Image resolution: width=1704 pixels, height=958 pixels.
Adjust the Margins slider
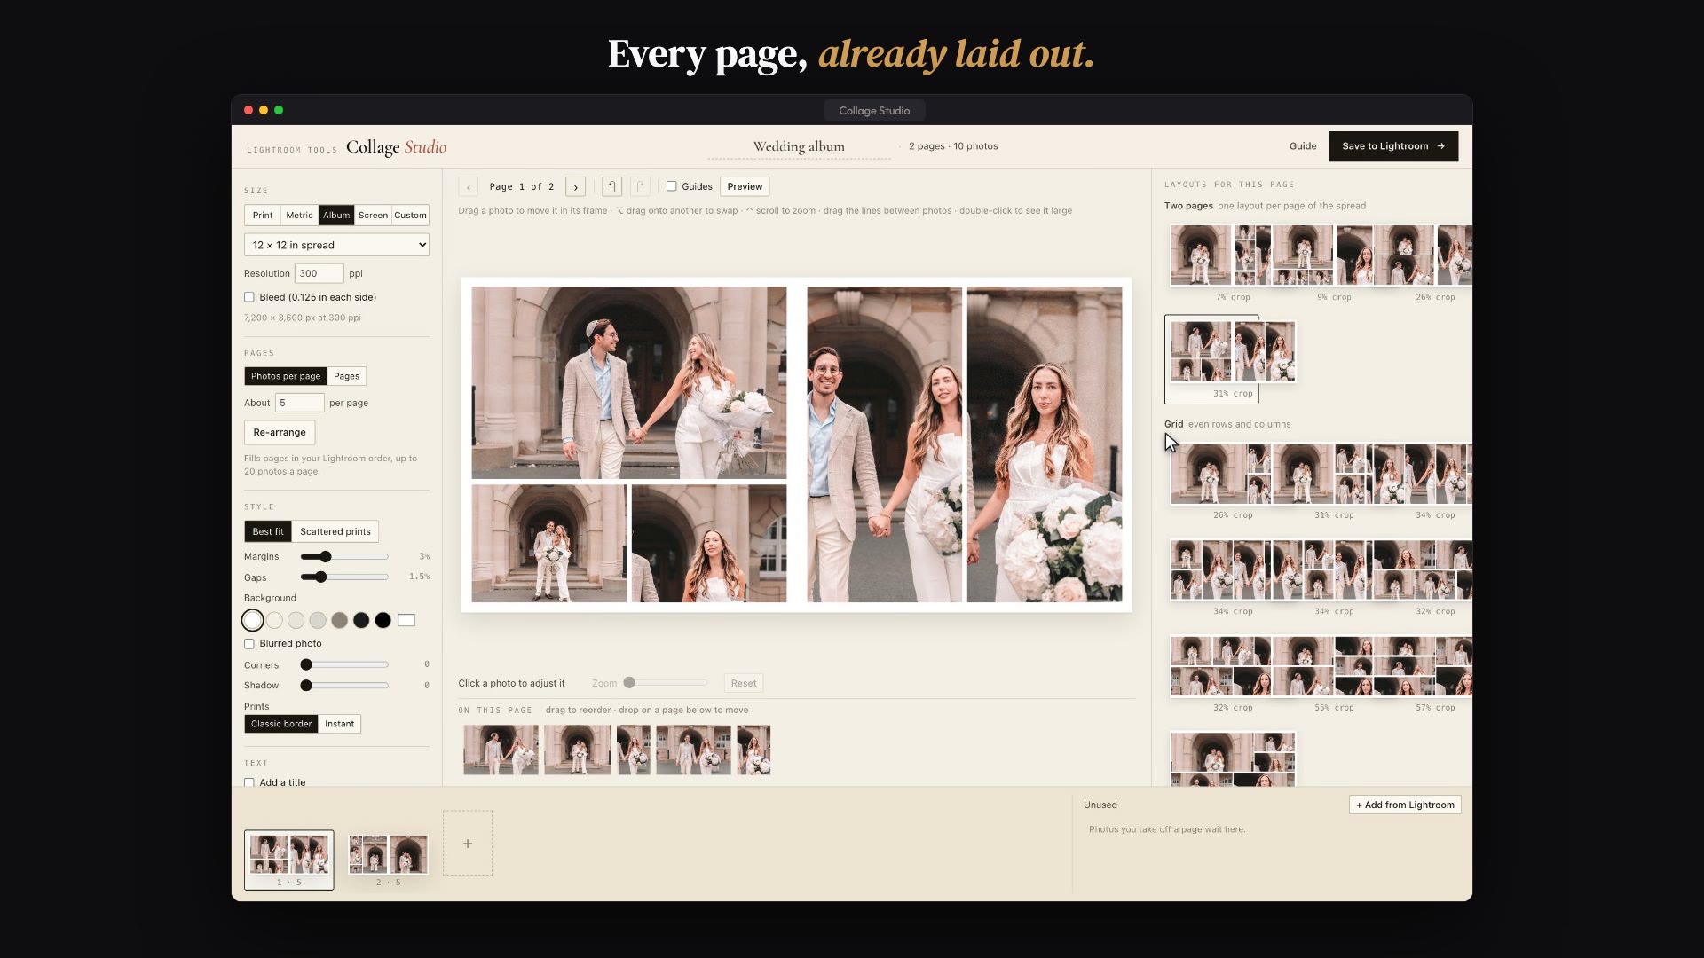pos(344,557)
